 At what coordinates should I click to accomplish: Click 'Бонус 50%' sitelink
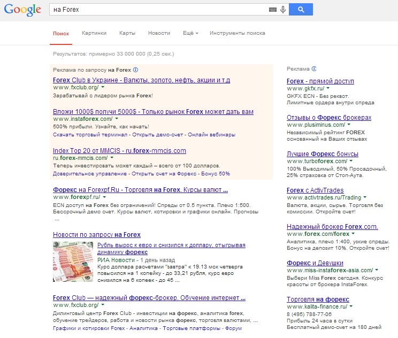click(x=216, y=174)
